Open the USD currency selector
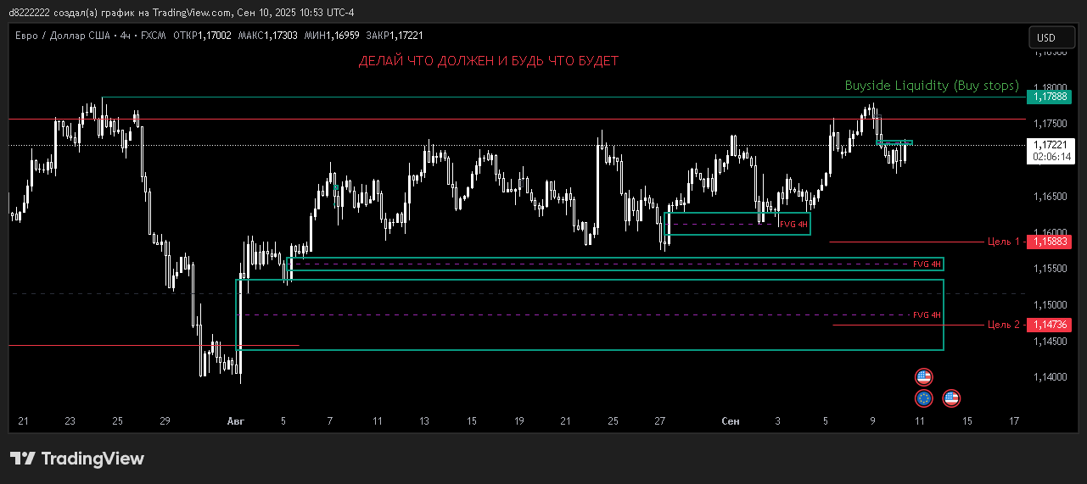This screenshot has height=484, width=1087. click(1051, 37)
